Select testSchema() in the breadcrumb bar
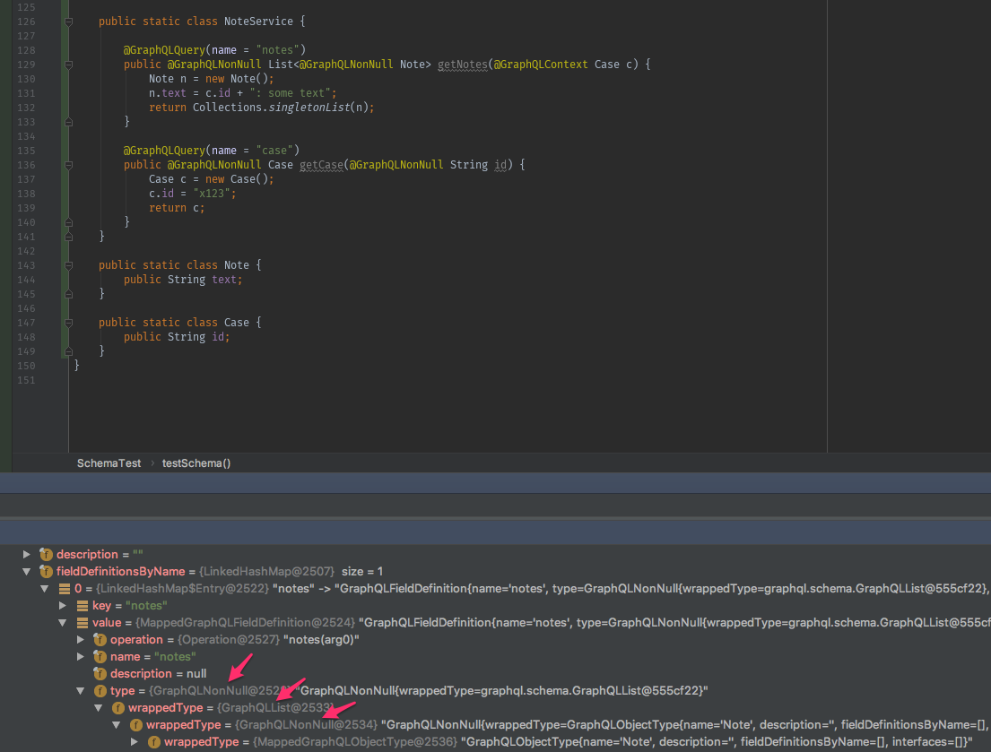The height and width of the screenshot is (752, 991). point(196,462)
